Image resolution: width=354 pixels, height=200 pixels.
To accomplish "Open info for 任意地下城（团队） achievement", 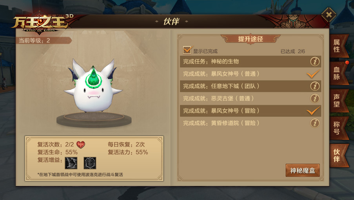I will coord(315,86).
